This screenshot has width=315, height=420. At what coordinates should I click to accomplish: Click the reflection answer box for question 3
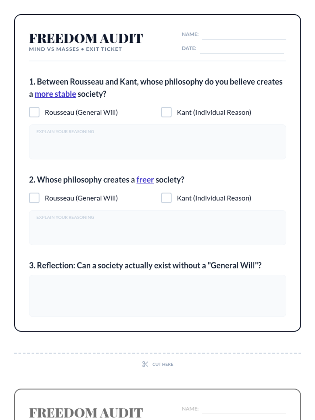point(157,296)
